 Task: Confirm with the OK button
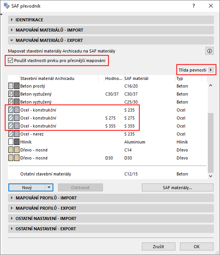click(196, 247)
